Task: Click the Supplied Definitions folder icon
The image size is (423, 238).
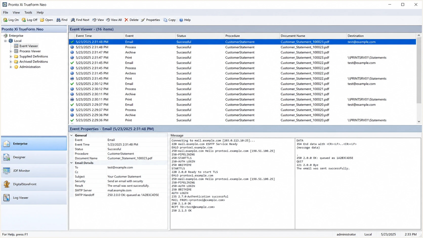Action: coord(16,56)
